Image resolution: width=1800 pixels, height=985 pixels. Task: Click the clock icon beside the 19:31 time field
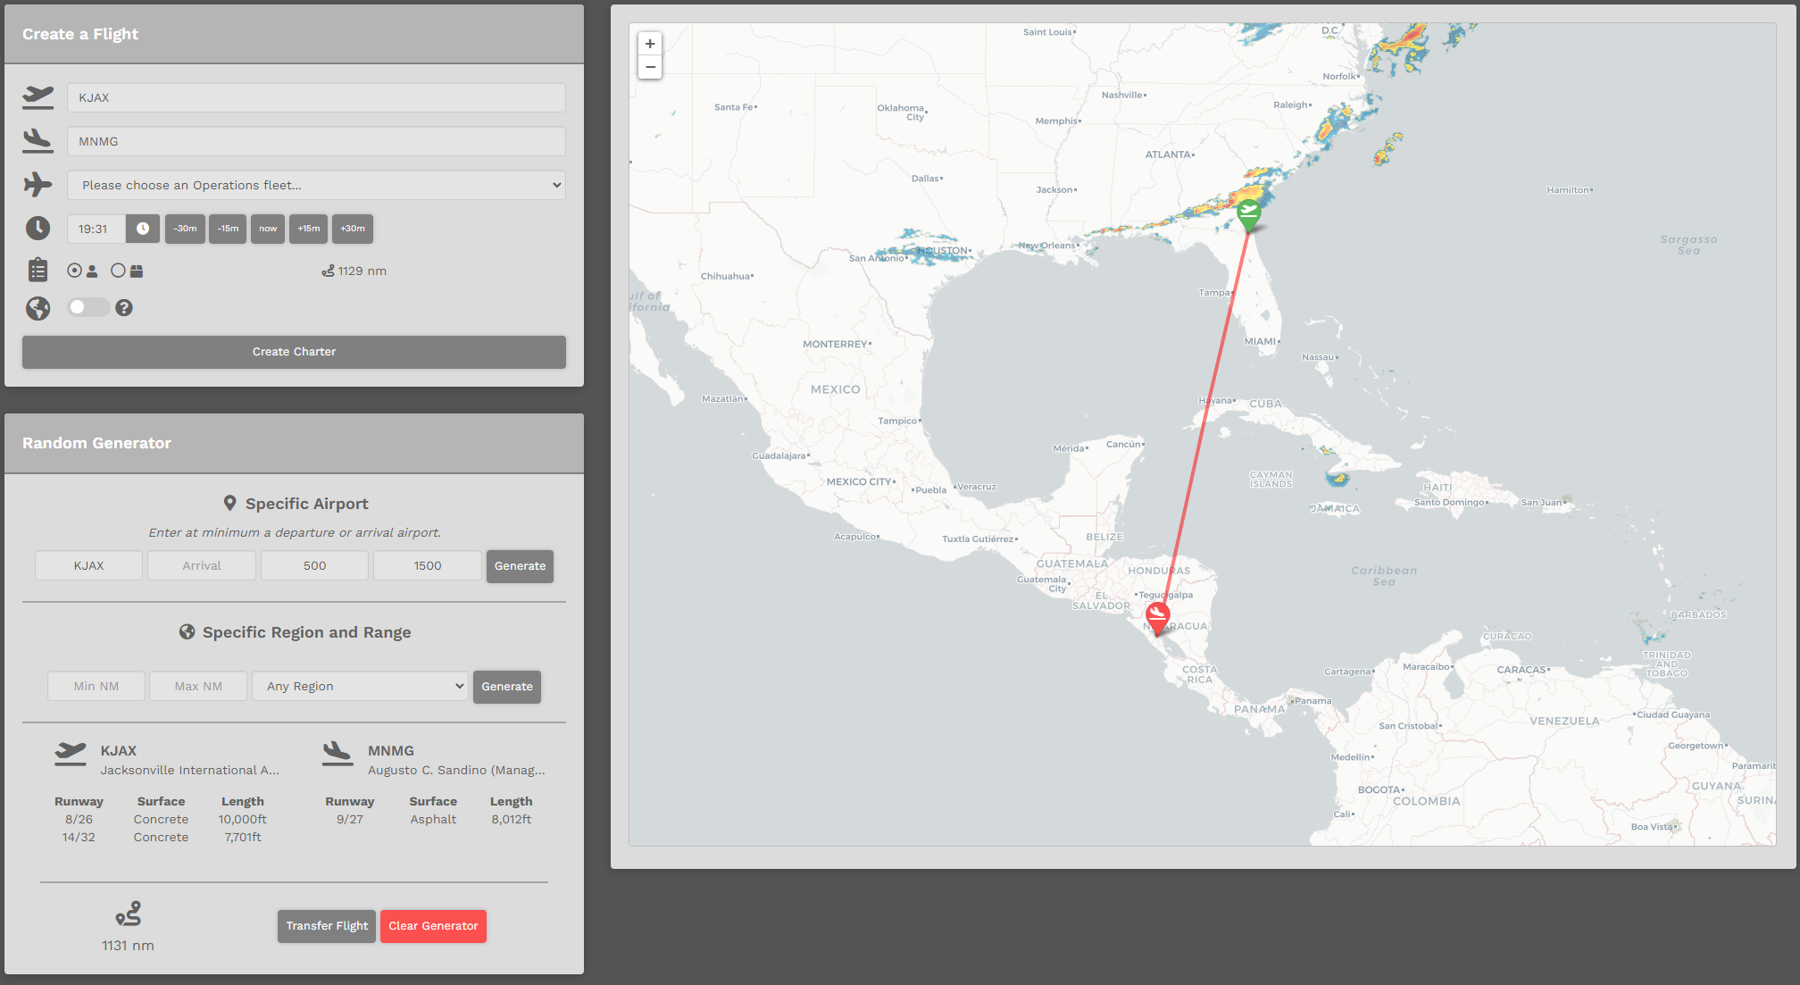[x=143, y=229]
